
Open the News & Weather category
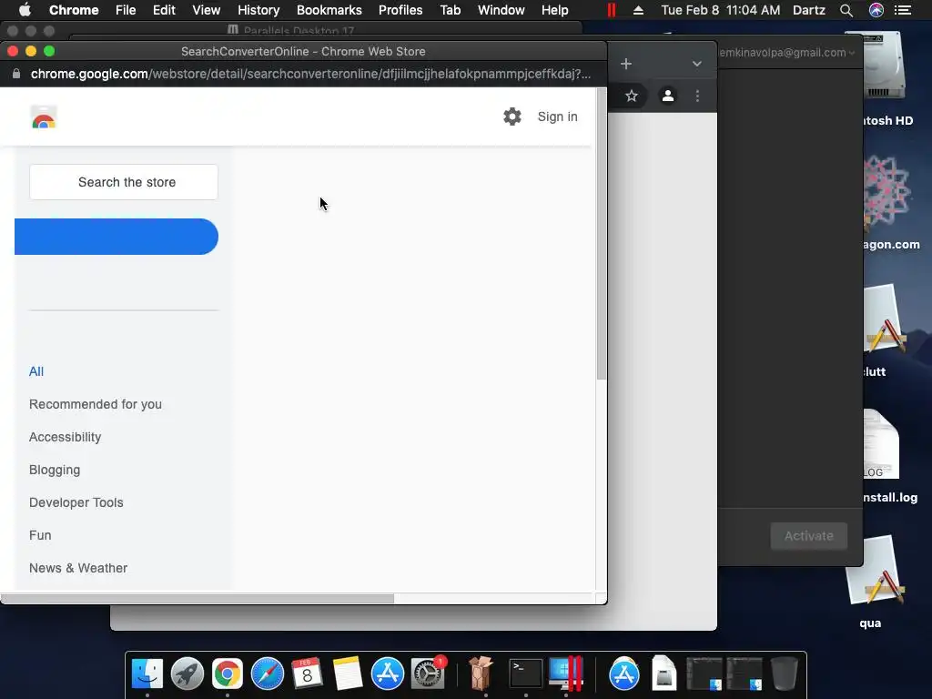pyautogui.click(x=78, y=568)
